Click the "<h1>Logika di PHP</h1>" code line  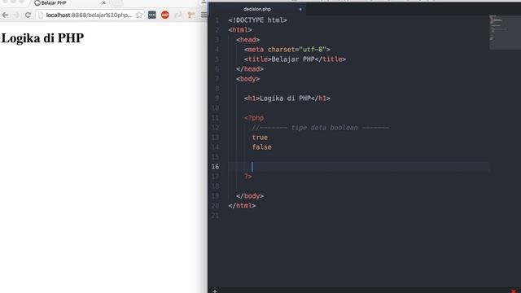click(x=287, y=98)
